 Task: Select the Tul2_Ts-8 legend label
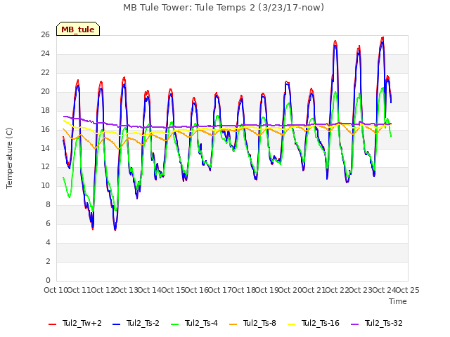click(x=259, y=323)
